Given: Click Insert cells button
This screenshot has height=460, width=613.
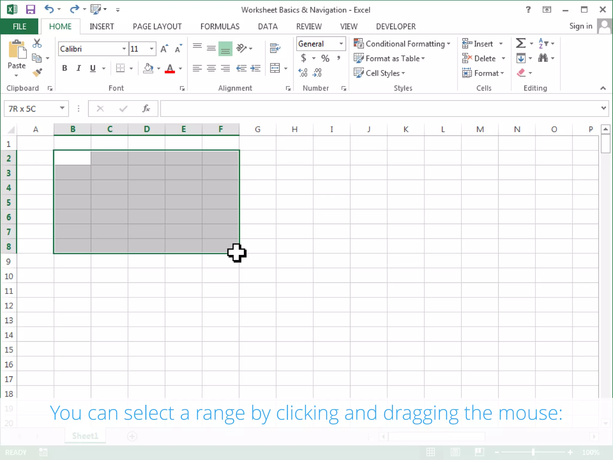Looking at the screenshot, I should pyautogui.click(x=478, y=44).
